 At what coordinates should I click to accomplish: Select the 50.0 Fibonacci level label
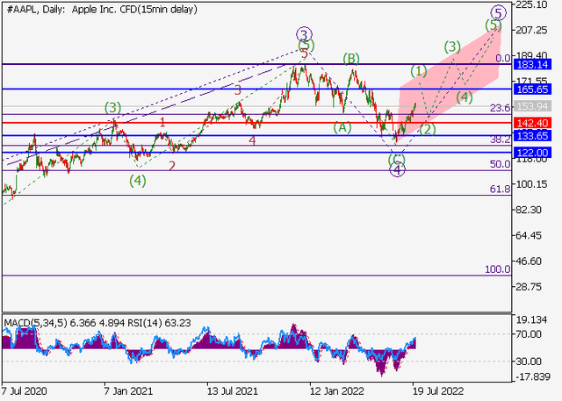500,164
